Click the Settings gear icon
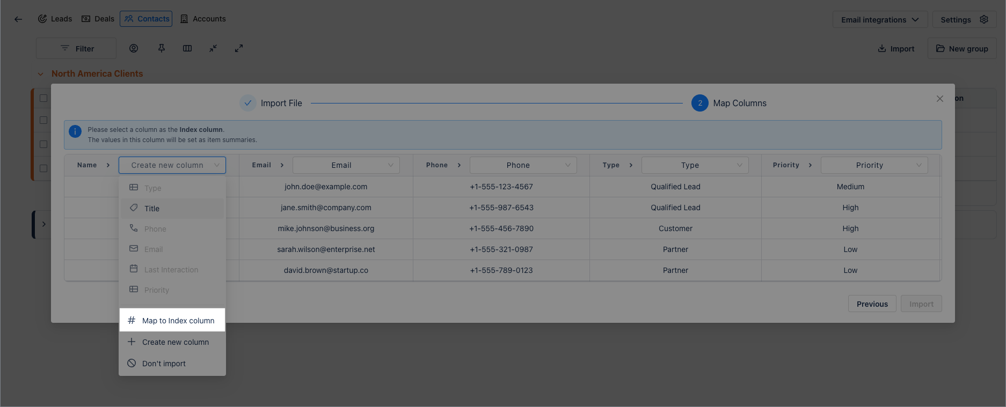 click(983, 19)
